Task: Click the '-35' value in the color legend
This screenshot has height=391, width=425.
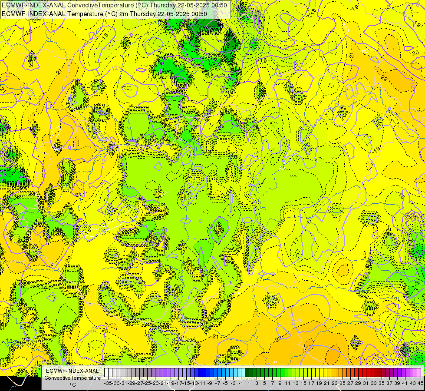Action: (108, 384)
